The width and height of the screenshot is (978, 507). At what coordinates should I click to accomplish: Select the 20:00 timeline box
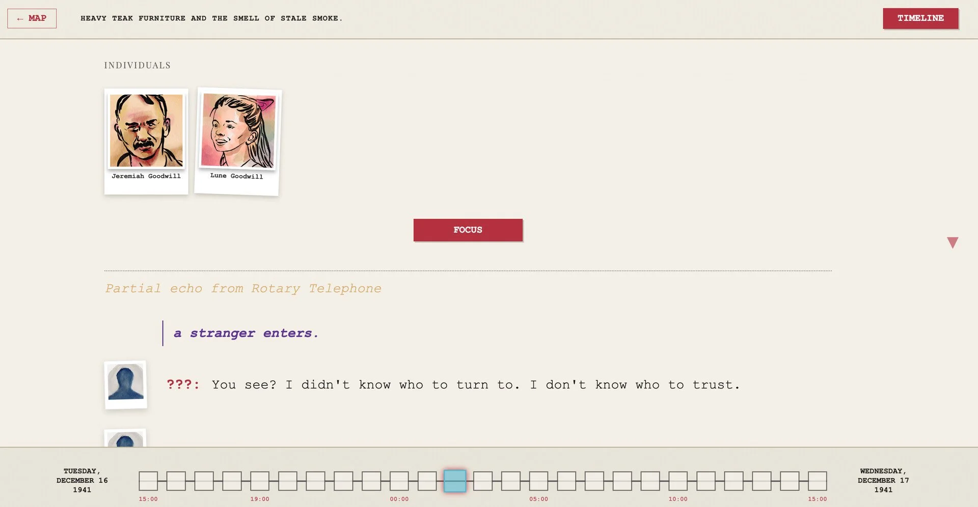288,481
